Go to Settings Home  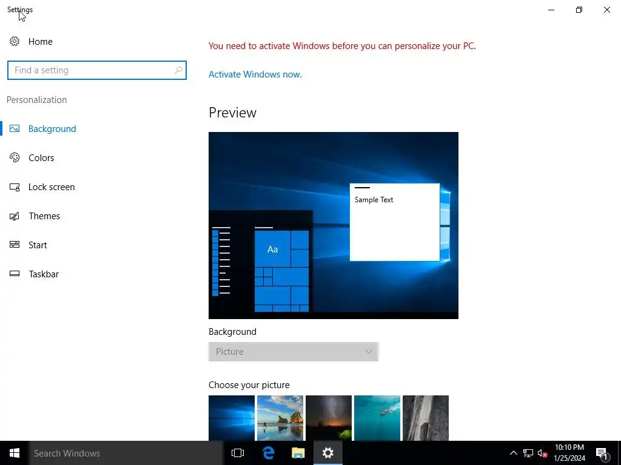click(41, 42)
